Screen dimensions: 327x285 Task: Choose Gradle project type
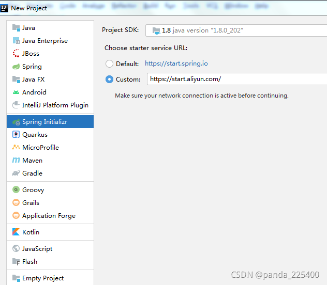coord(32,173)
